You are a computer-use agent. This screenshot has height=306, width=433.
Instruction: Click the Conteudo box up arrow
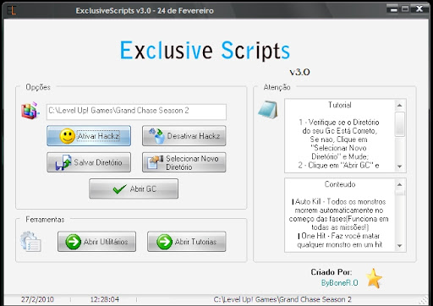click(399, 184)
